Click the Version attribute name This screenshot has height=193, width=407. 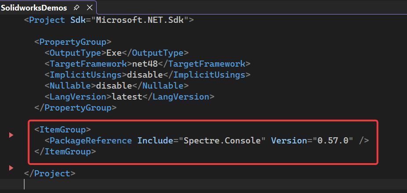pyautogui.click(x=289, y=141)
